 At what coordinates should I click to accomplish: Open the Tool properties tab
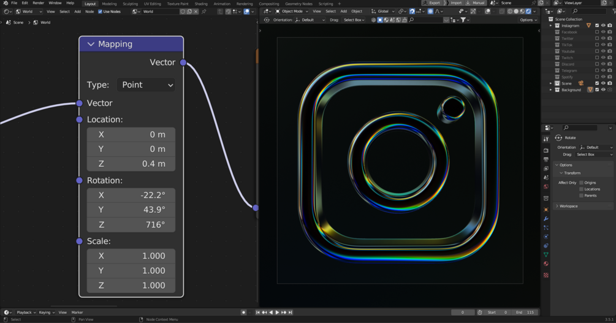click(546, 139)
